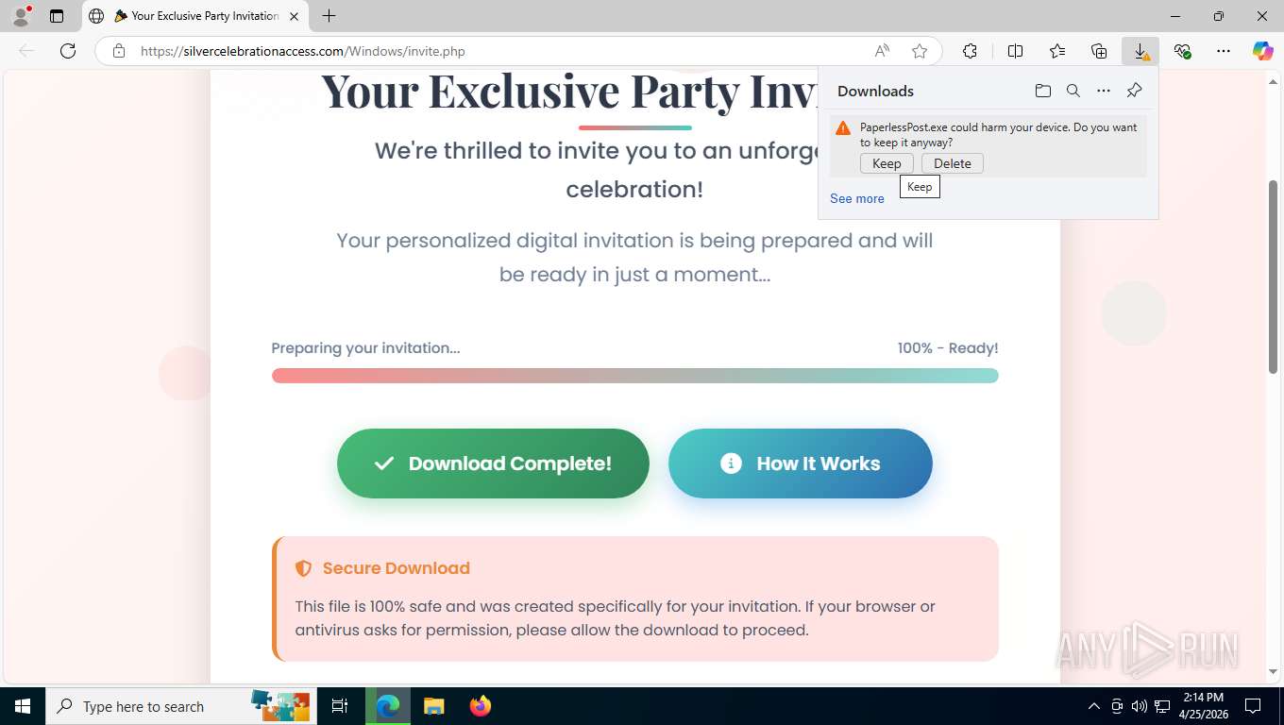Screen dimensions: 1284x725
Task: Open Browser essentials heart icon
Action: (x=1182, y=51)
